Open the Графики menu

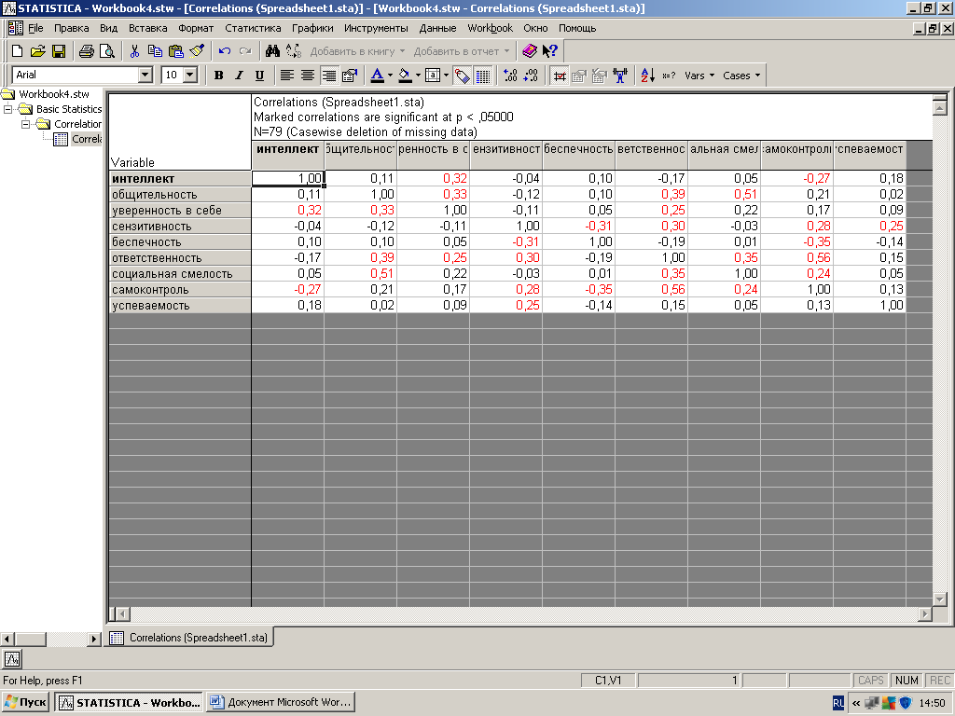311,28
